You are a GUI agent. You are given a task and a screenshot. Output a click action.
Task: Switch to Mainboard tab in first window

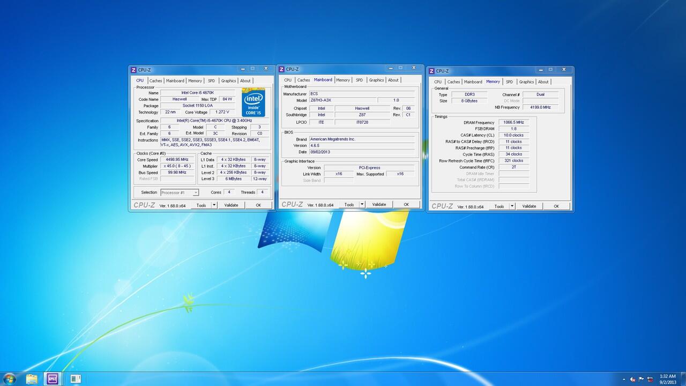(x=175, y=81)
